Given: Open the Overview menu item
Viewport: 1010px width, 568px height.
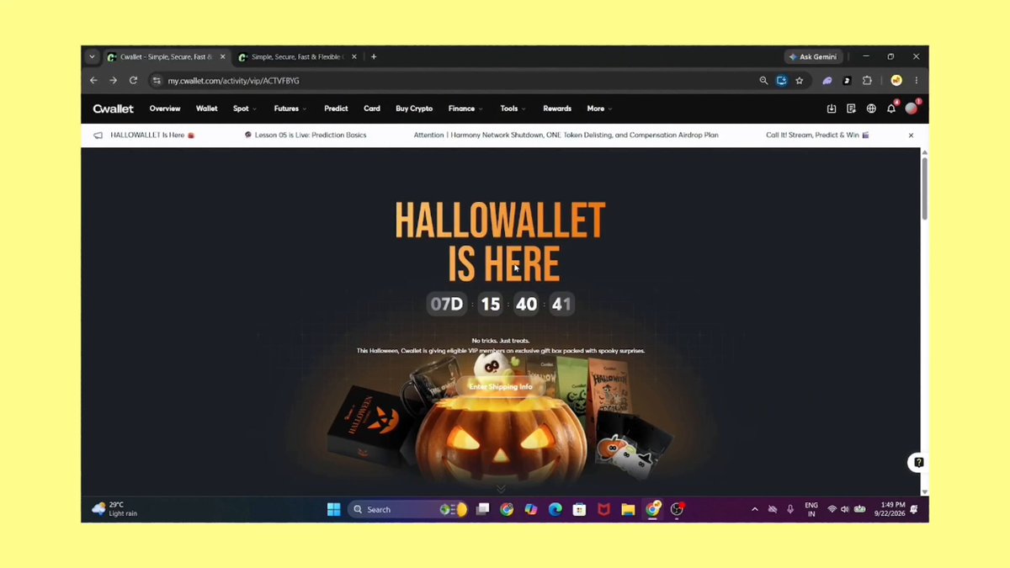Looking at the screenshot, I should [x=165, y=109].
